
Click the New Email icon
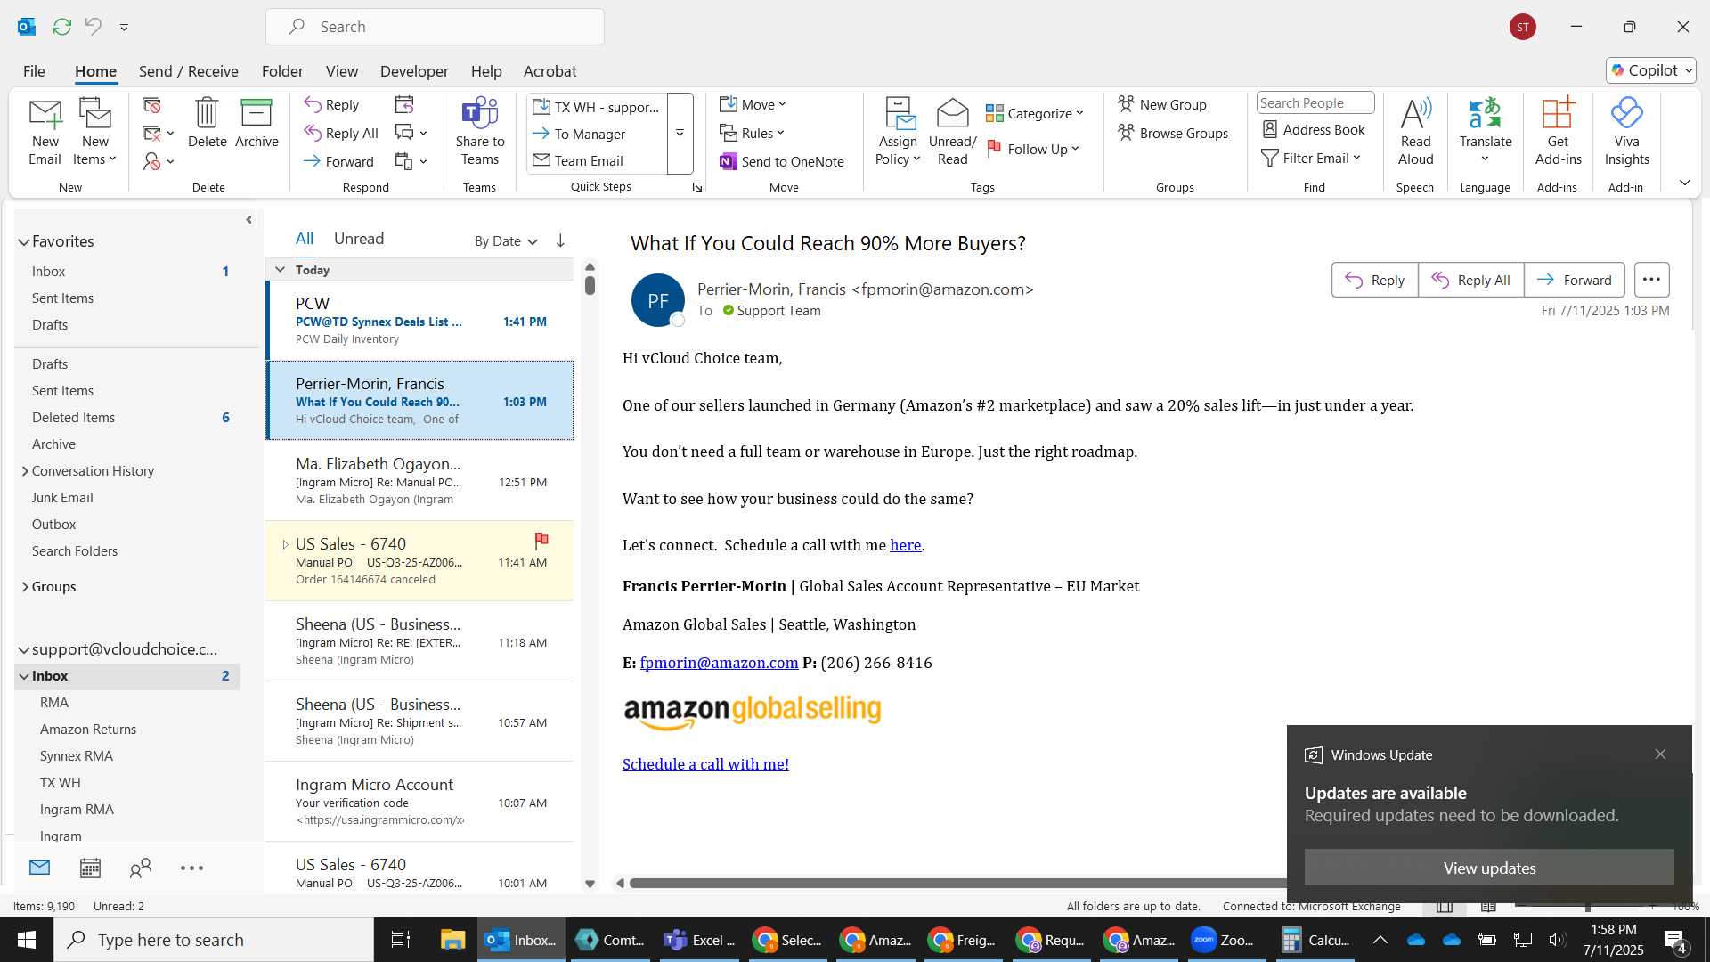pyautogui.click(x=45, y=114)
